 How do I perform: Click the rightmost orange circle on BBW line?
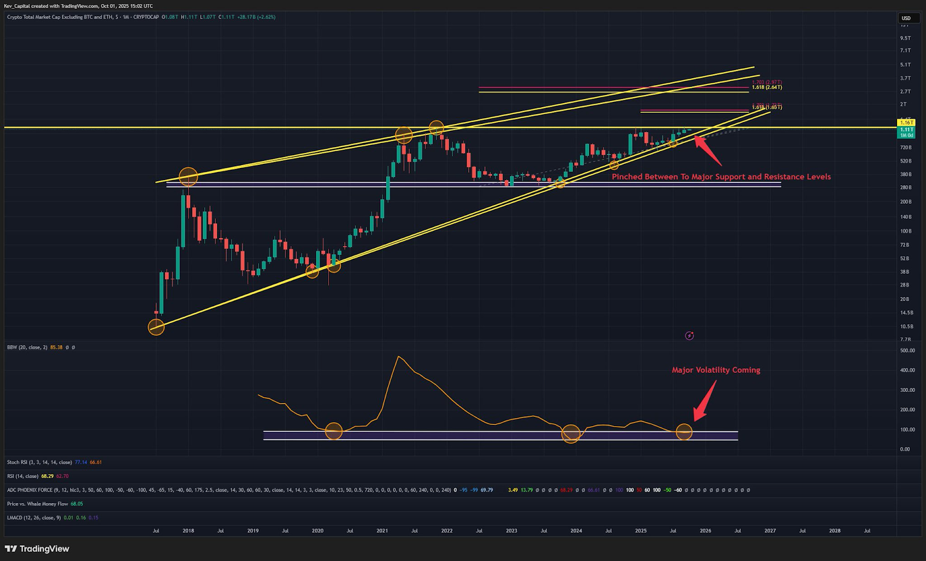click(x=684, y=432)
